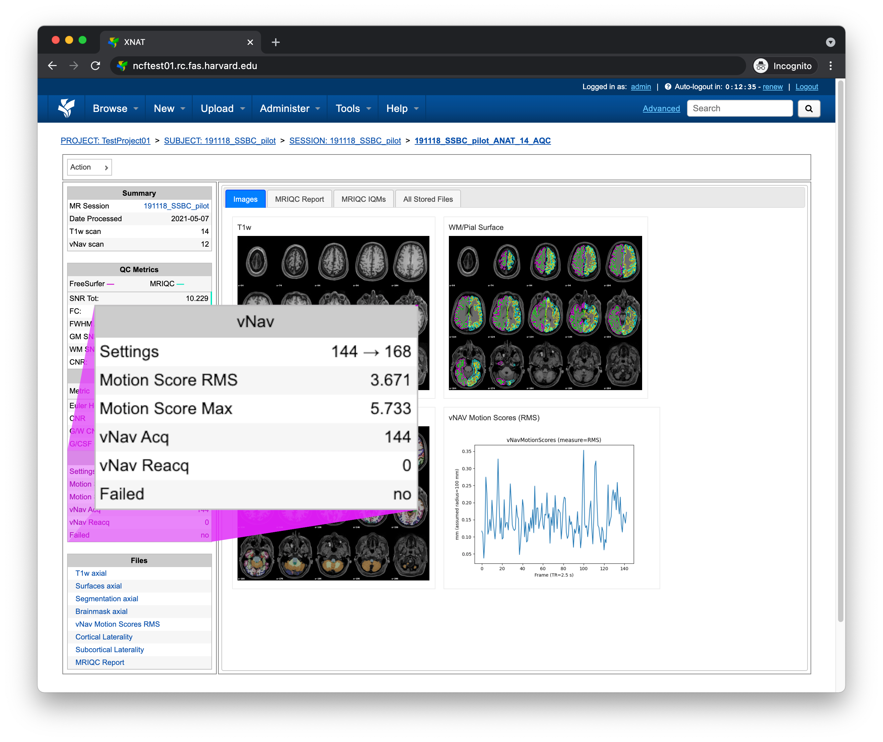
Task: Open the Administer dropdown menu
Action: 290,109
